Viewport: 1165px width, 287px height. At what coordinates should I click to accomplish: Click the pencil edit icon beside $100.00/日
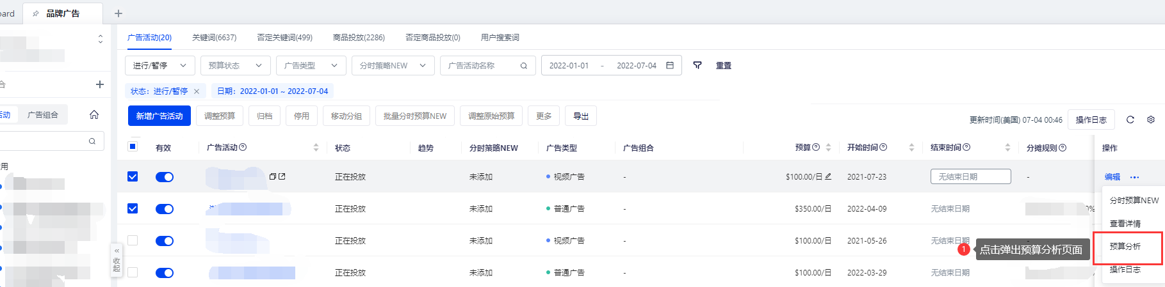(x=828, y=176)
